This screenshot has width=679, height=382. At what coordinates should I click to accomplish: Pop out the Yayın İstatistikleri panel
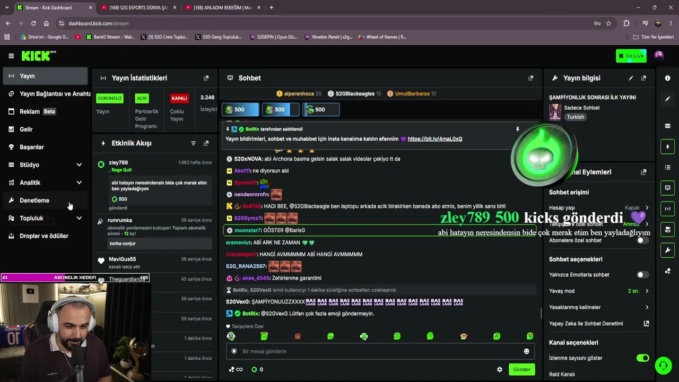(206, 78)
